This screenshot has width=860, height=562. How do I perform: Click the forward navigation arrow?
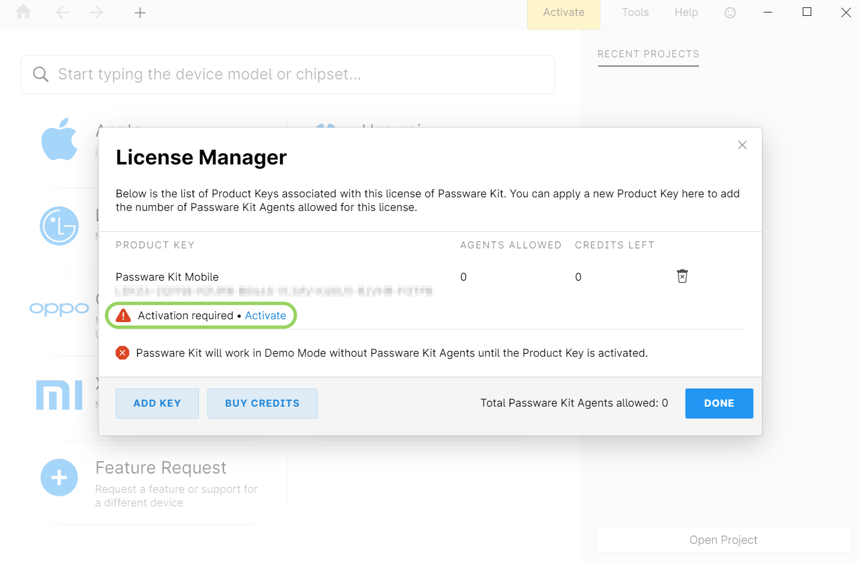point(96,12)
